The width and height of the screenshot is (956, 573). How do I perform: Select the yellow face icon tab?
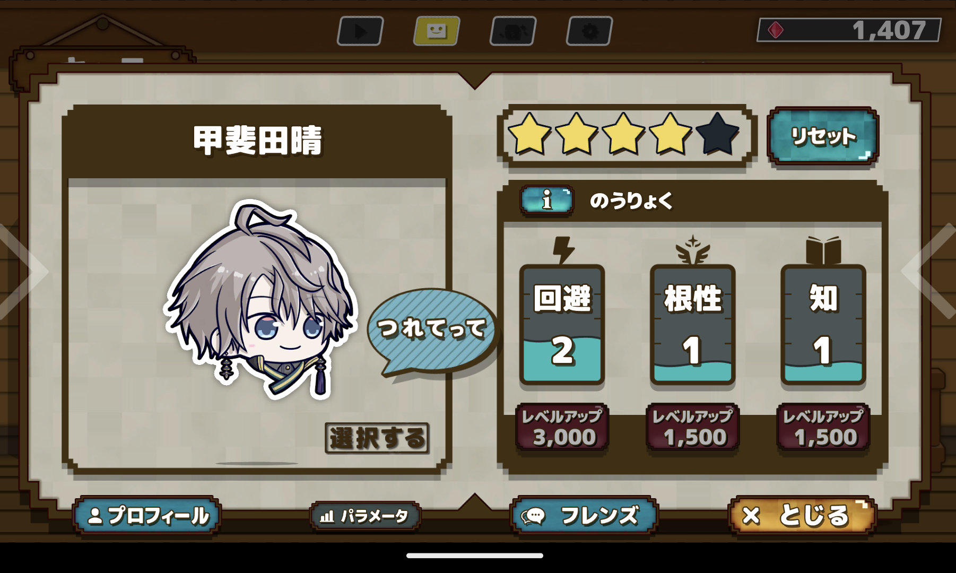(437, 31)
